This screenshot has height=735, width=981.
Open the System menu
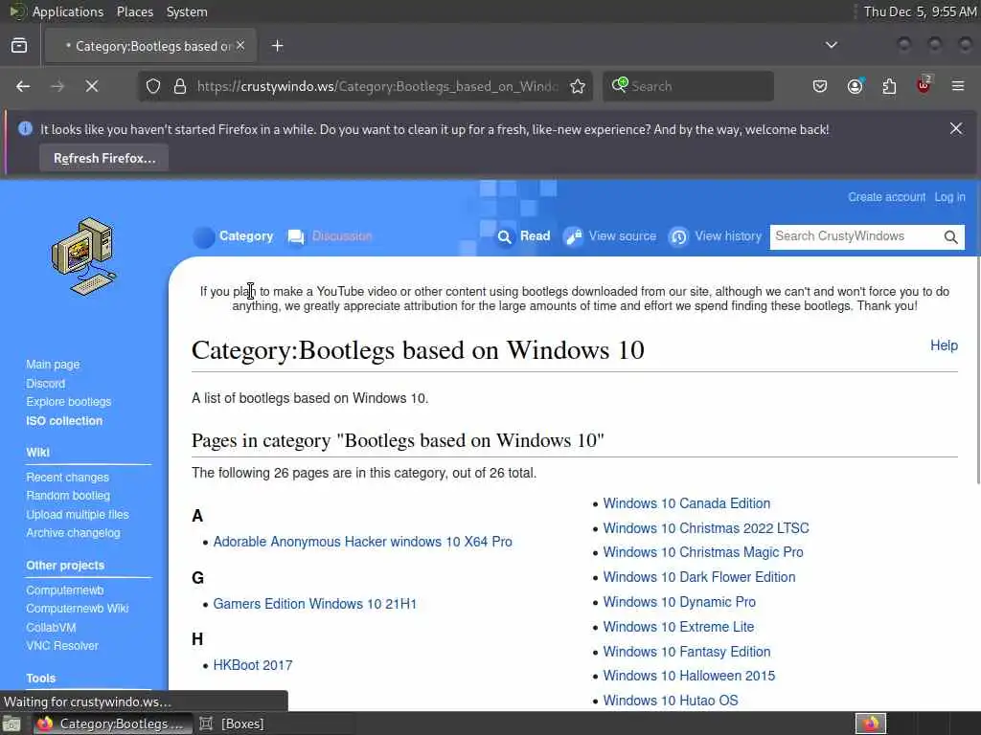187,11
